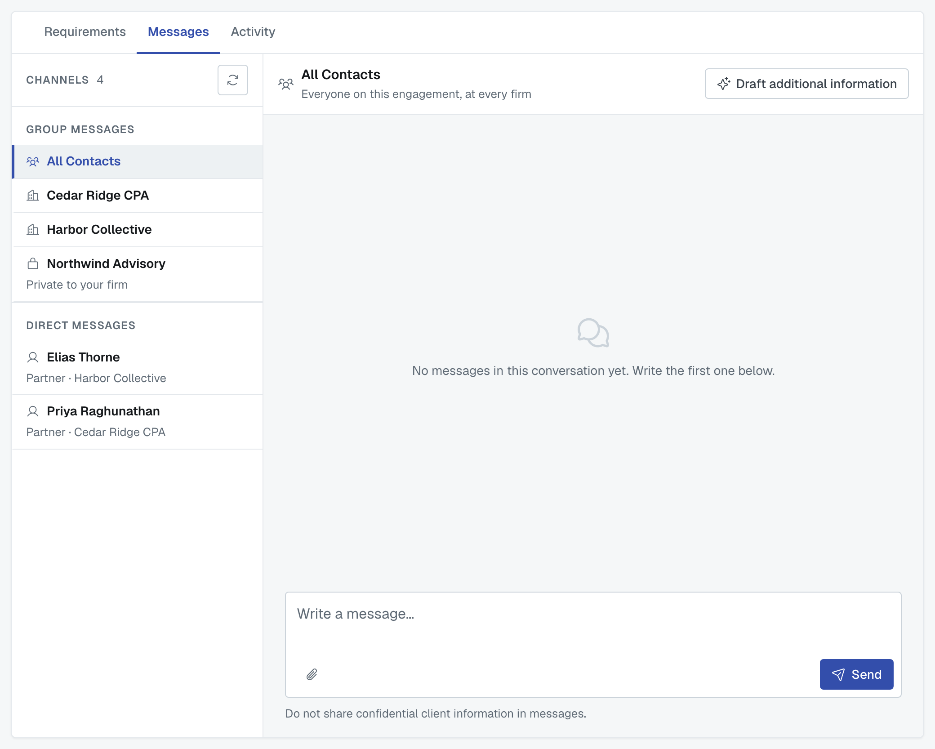Click the person icon next to Priya Raghunathan
The image size is (935, 749).
click(x=33, y=411)
